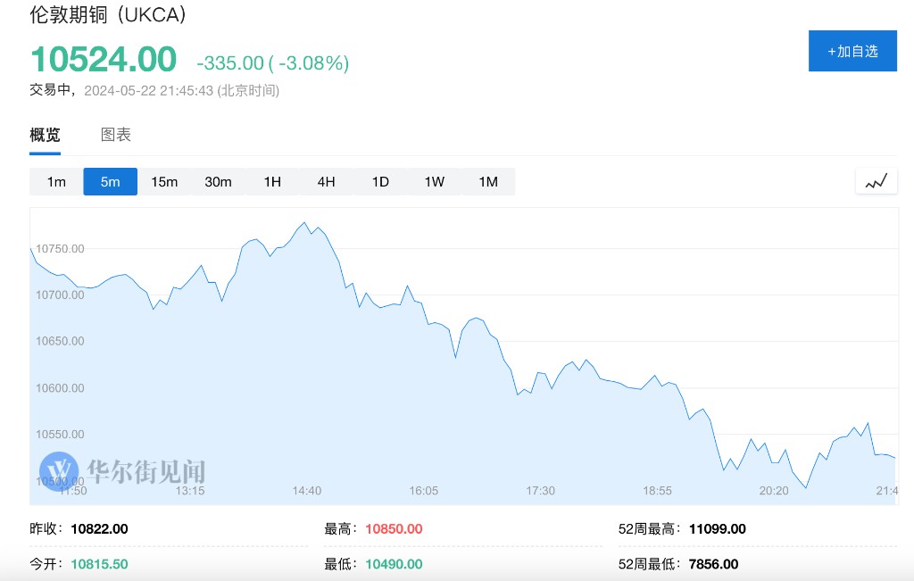
Task: Select the monthly 1M timeframe
Action: [488, 182]
